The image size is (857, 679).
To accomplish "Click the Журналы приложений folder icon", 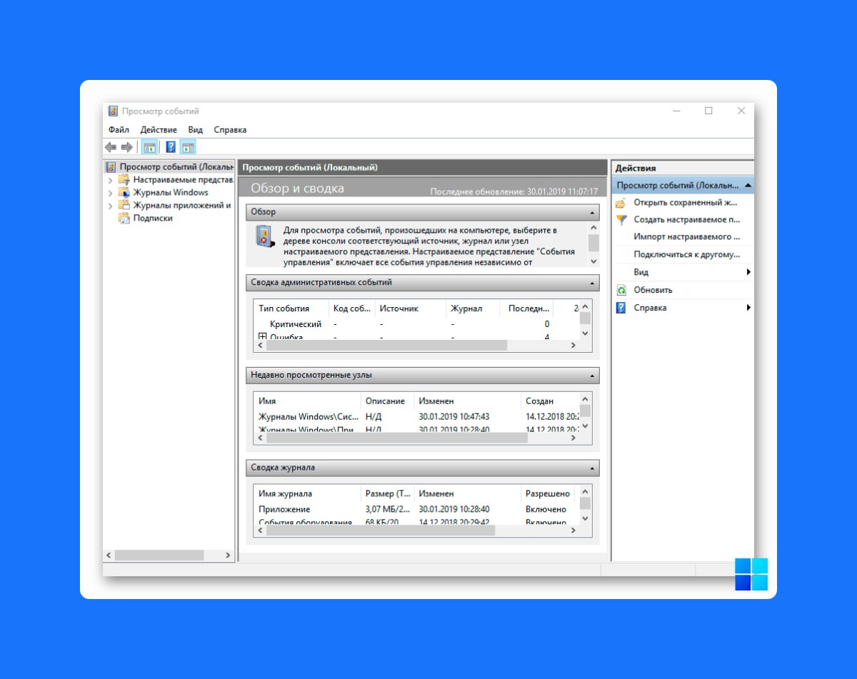I will pos(124,205).
